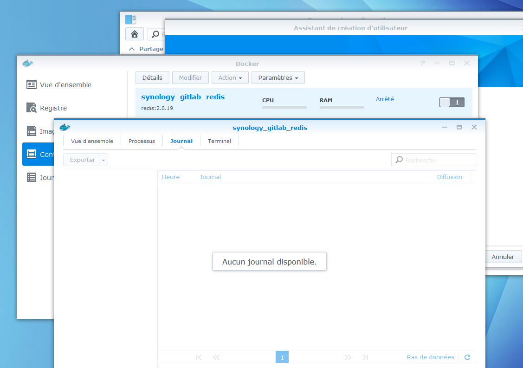Click the Détails button

pyautogui.click(x=152, y=78)
